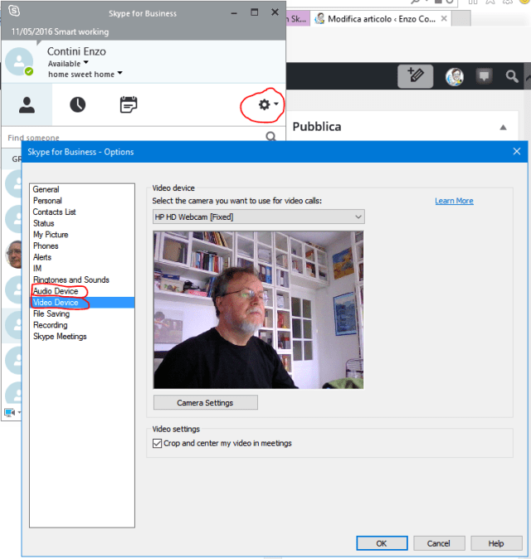Select Personal in options list
The image size is (531, 559).
[x=47, y=201]
